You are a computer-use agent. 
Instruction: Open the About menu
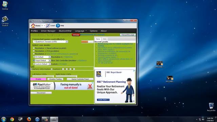coord(104,31)
